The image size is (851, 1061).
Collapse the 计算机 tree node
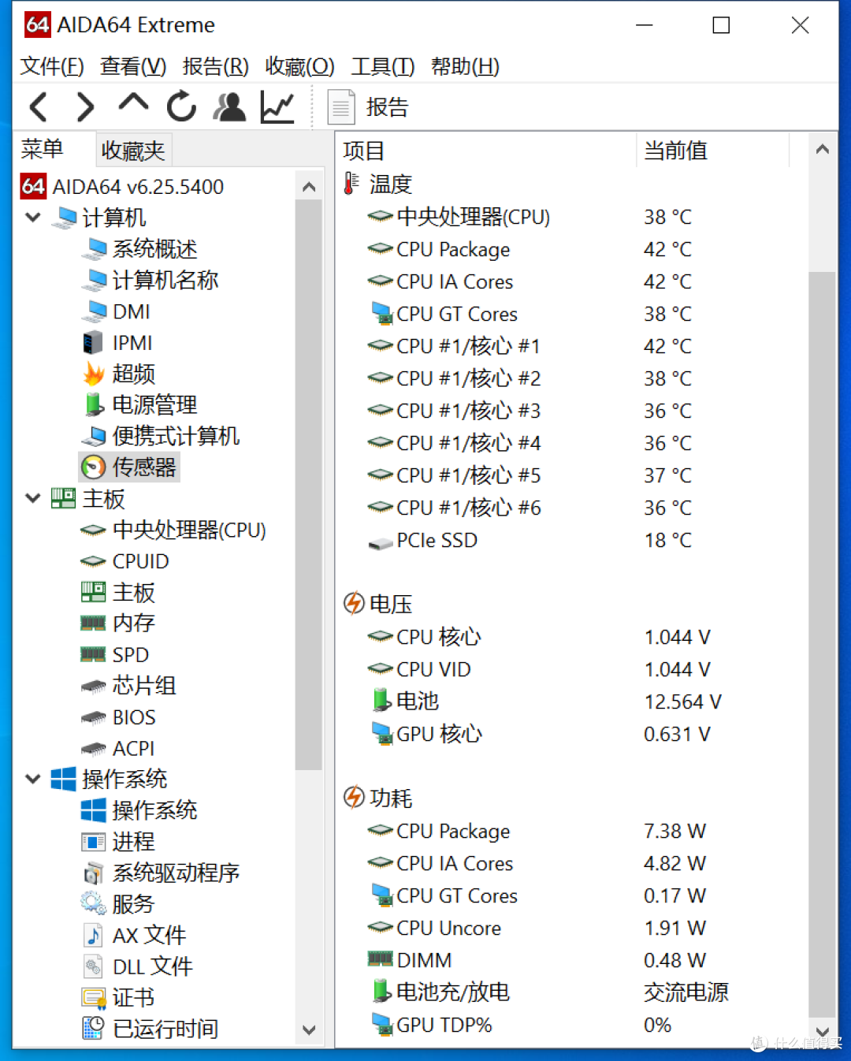(33, 217)
